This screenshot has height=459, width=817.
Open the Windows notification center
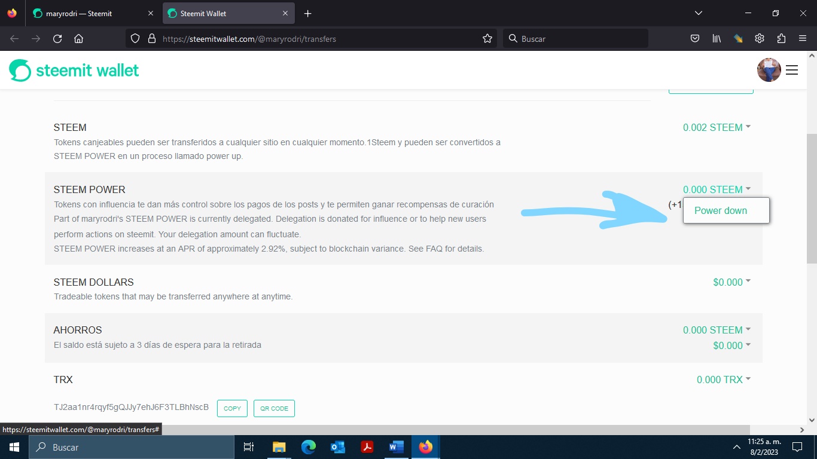click(797, 447)
